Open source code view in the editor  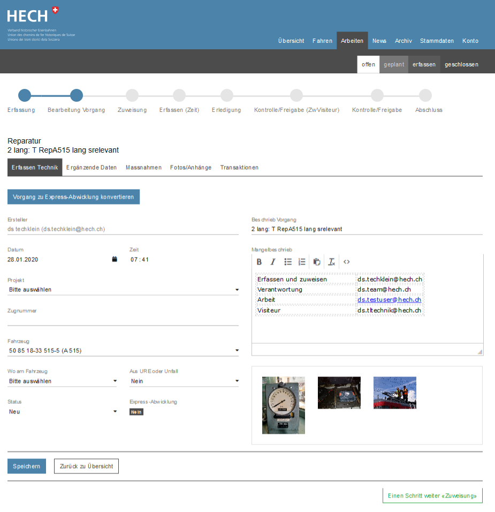point(347,262)
